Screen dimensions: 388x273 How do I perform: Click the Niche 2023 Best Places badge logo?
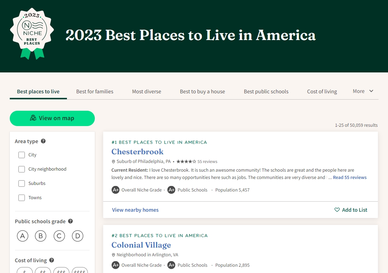click(x=32, y=34)
